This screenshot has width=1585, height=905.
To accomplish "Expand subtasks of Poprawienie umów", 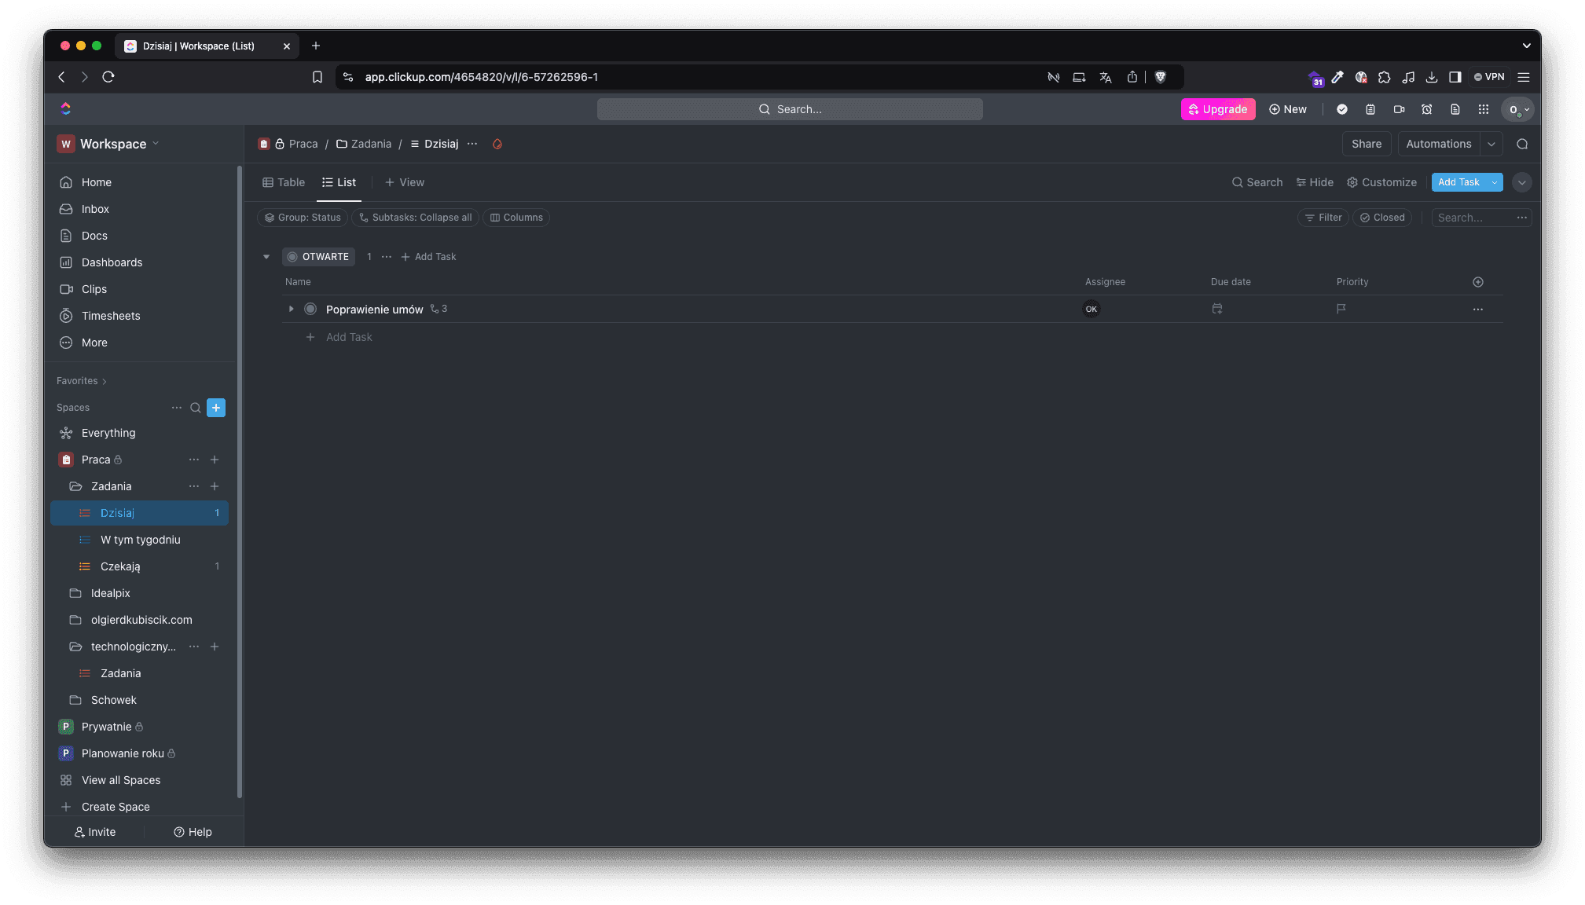I will [x=291, y=309].
